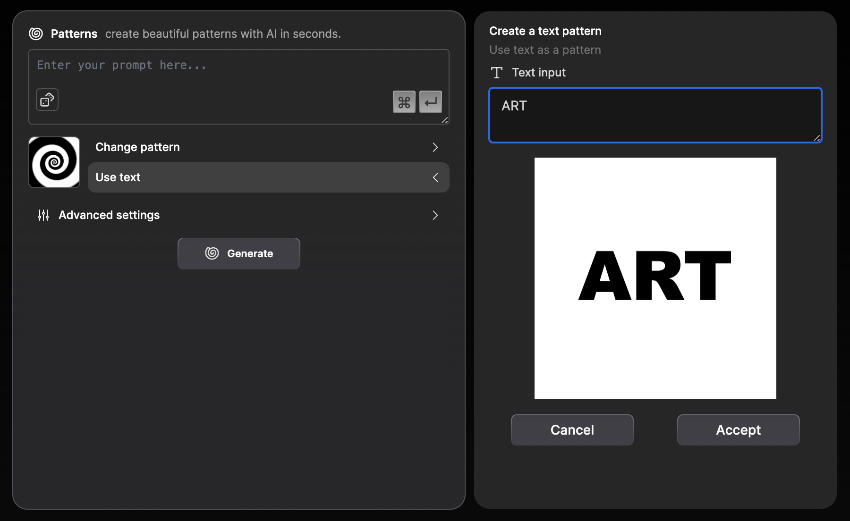Click the return key submit icon
The image size is (850, 521).
coord(431,102)
